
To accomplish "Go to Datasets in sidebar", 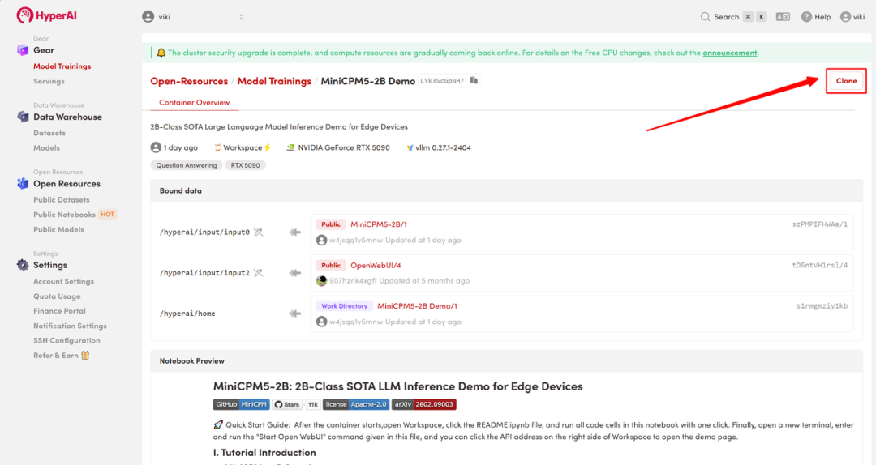I will pyautogui.click(x=49, y=133).
